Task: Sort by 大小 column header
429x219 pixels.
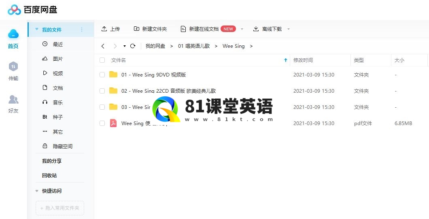Action: [399, 60]
